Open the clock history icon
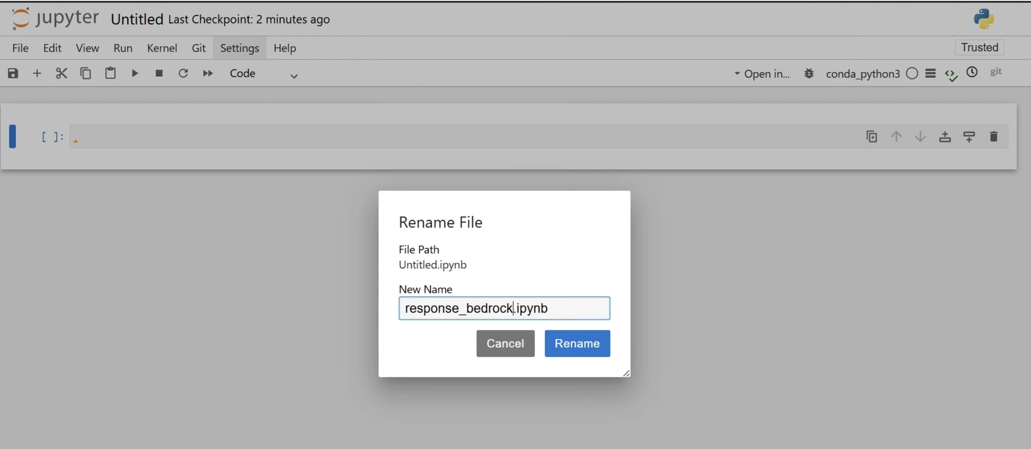 point(972,72)
